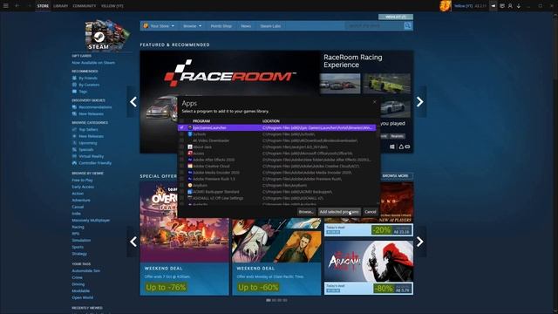Open the Yellow [YT] account name menu

tap(463, 6)
